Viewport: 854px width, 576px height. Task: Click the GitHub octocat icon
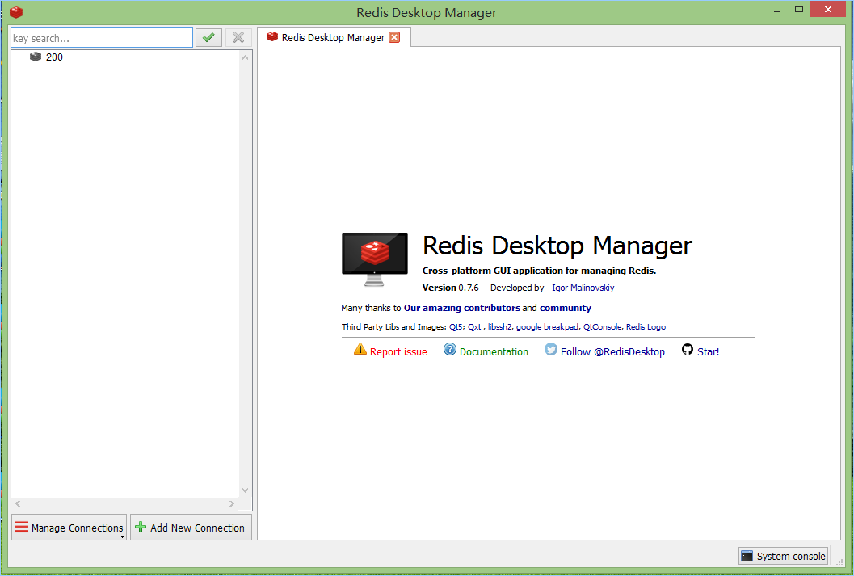688,349
